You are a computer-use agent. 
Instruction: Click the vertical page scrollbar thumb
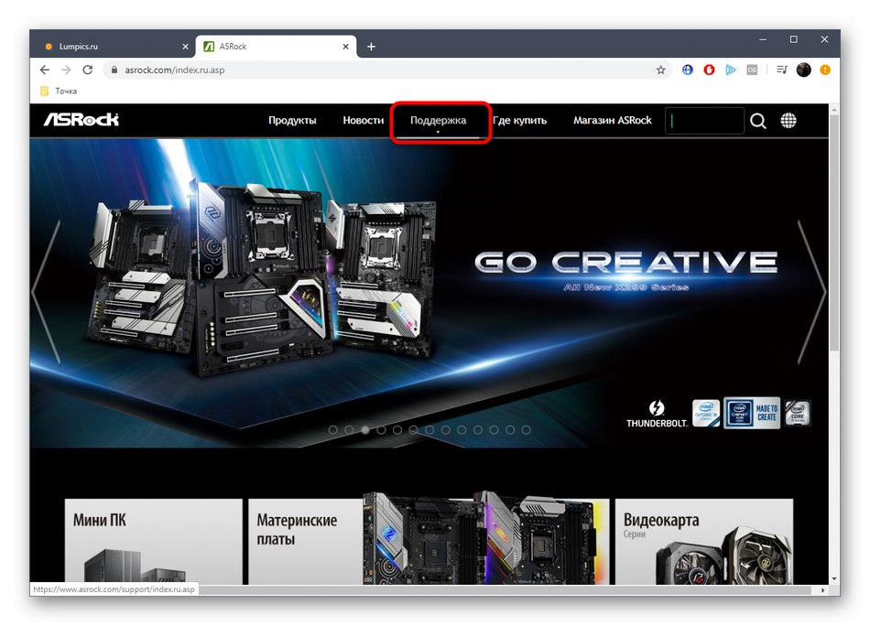(834, 232)
